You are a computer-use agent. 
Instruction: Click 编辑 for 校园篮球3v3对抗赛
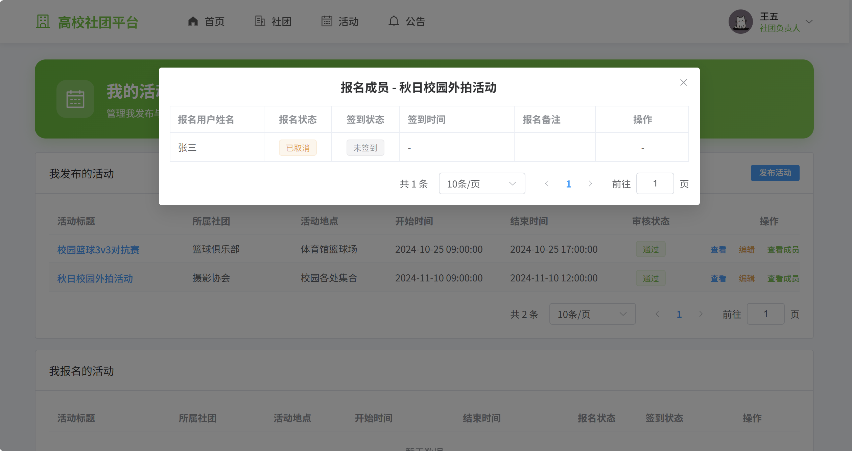point(747,249)
